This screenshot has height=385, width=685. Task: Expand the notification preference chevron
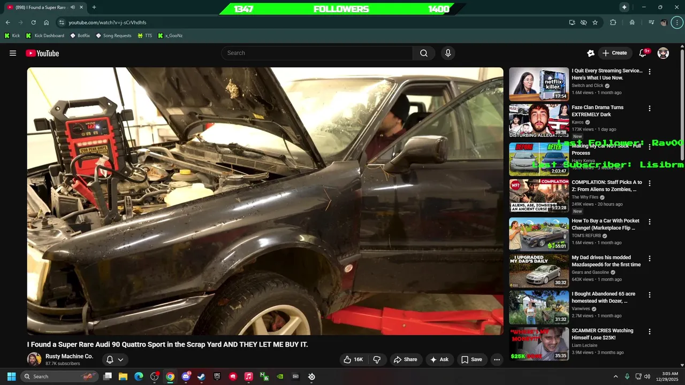[x=120, y=360]
